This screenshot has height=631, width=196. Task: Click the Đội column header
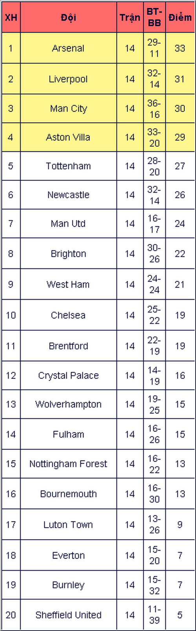tap(68, 18)
